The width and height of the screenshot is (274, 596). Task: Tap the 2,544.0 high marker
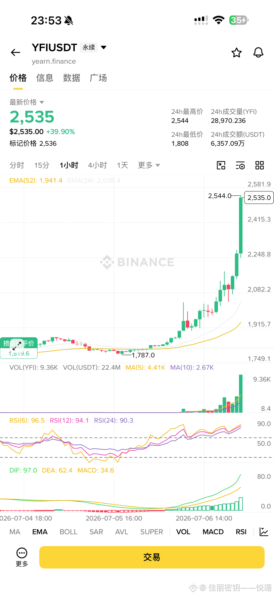point(220,196)
